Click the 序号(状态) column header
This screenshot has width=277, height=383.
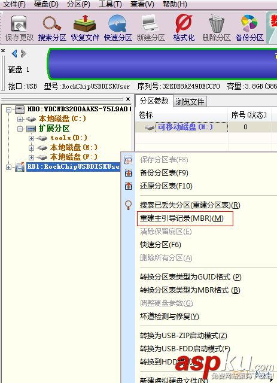pyautogui.click(x=249, y=115)
